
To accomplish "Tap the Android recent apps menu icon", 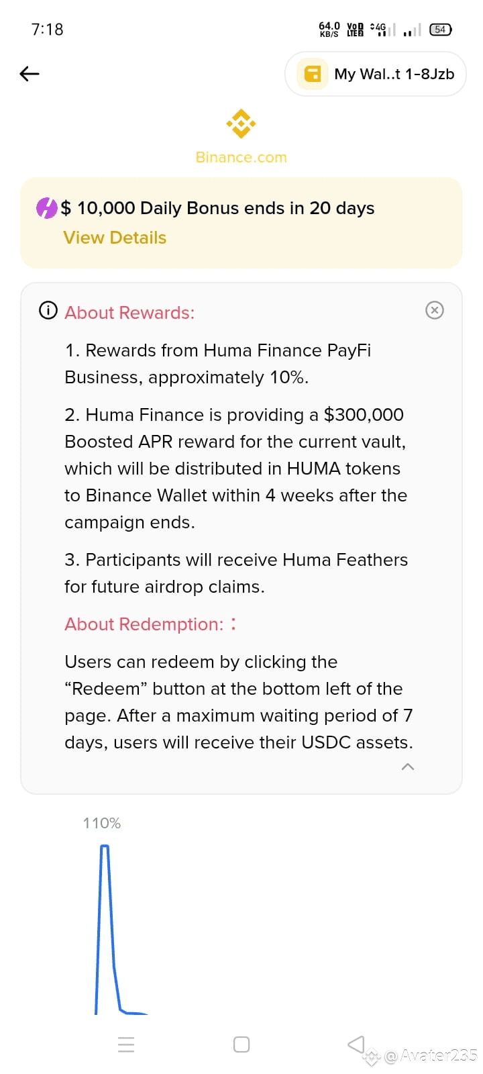I will (x=126, y=1044).
